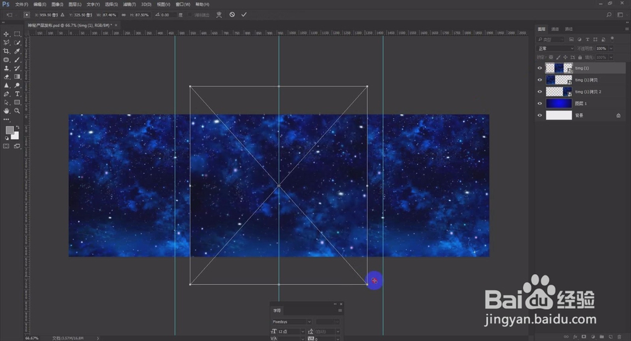Click the rotation angle input field
The width and height of the screenshot is (631, 341).
(168, 15)
